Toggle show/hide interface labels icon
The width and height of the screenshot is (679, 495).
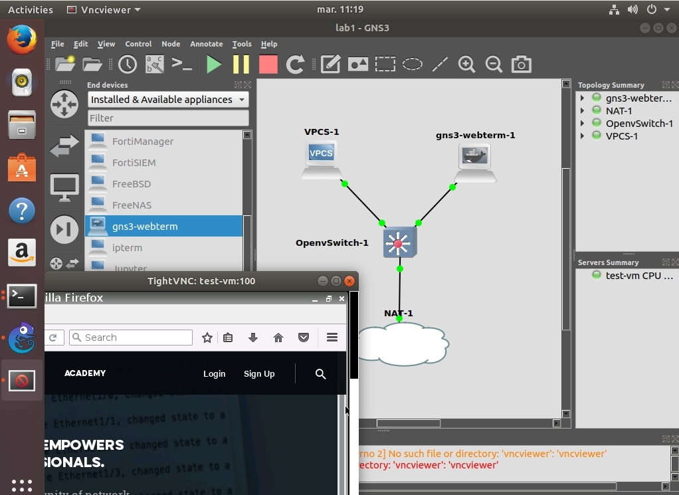pyautogui.click(x=155, y=64)
